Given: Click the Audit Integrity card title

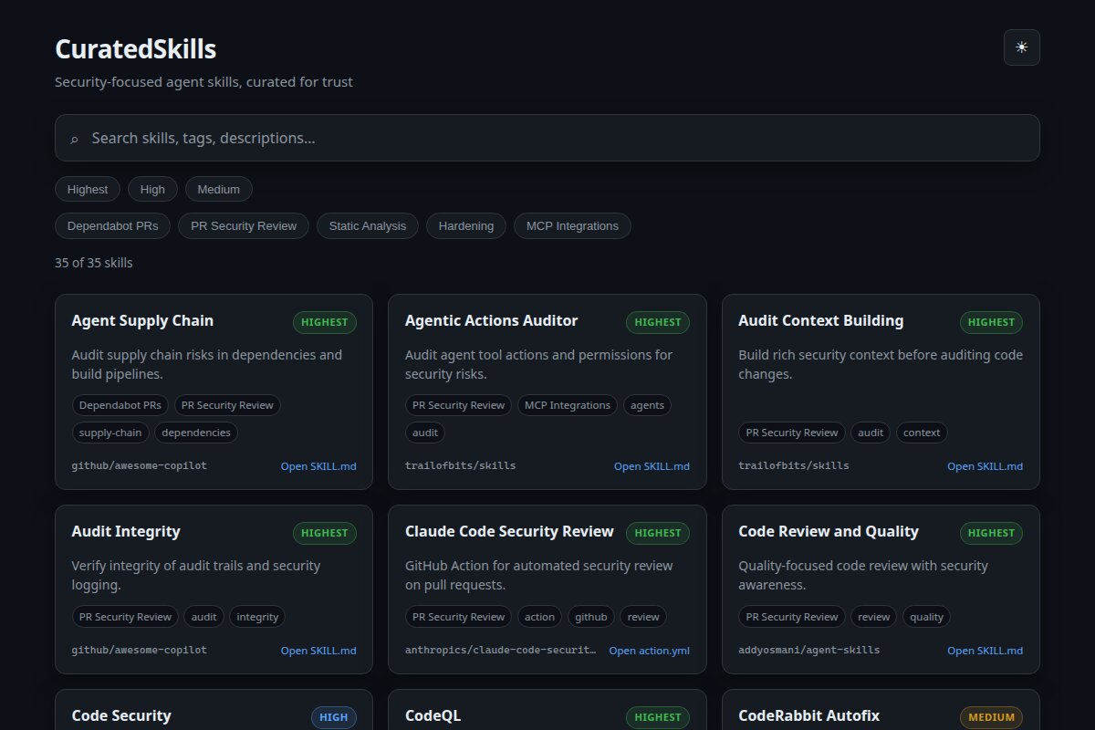Looking at the screenshot, I should point(126,532).
